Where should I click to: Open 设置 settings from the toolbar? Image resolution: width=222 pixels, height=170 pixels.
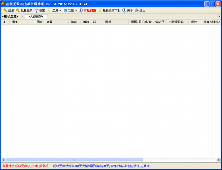pos(36,10)
